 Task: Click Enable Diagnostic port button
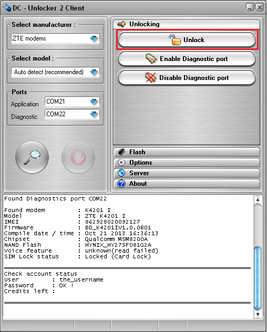coord(187,59)
